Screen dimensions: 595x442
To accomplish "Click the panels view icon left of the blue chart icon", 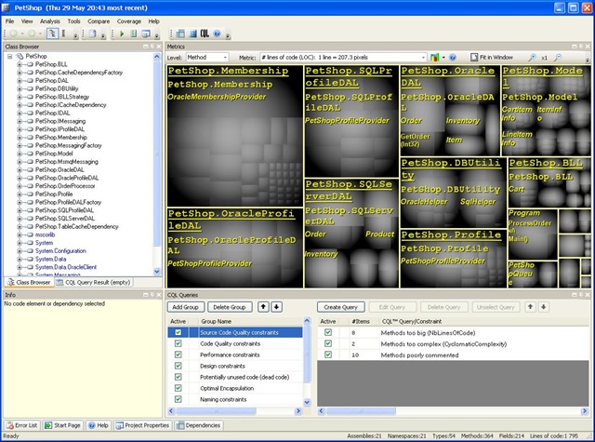I will tap(180, 33).
